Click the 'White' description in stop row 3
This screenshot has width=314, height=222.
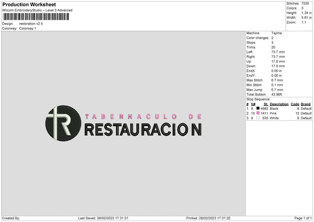pyautogui.click(x=274, y=118)
